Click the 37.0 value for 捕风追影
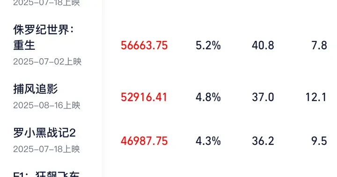337x177 pixels. point(263,97)
